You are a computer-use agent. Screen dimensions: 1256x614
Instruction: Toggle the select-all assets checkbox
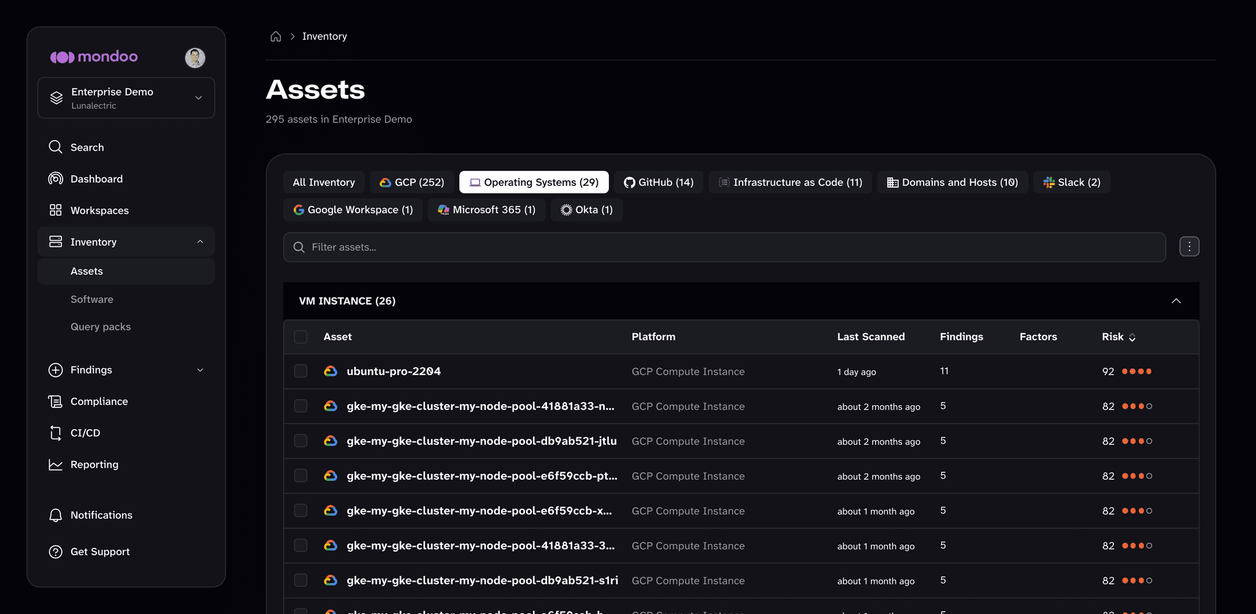coord(301,337)
